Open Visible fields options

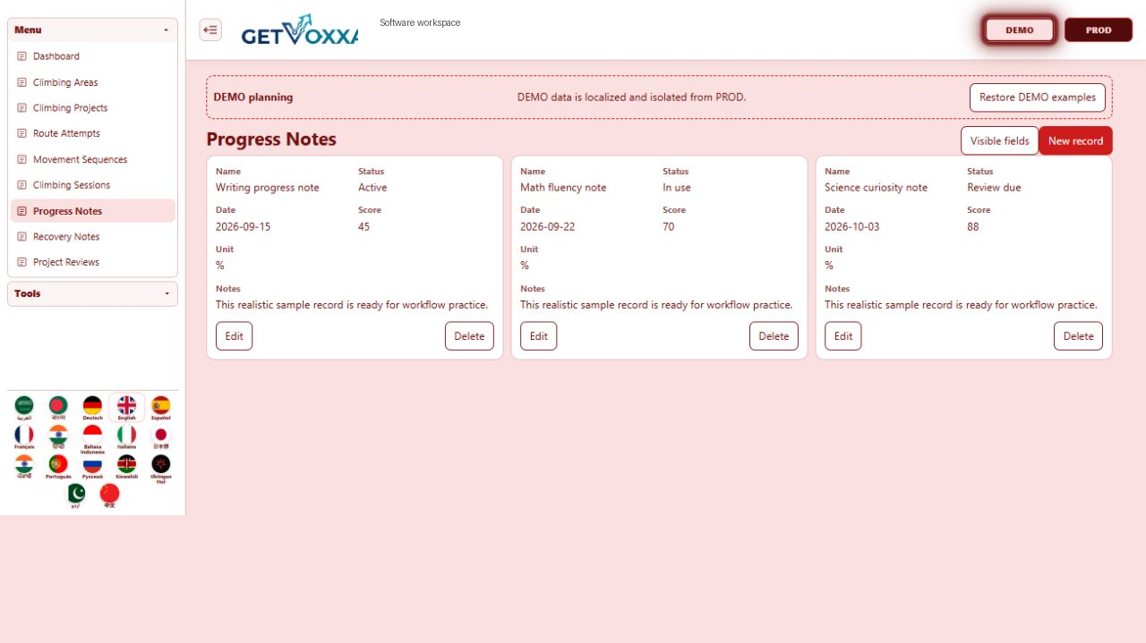pyautogui.click(x=999, y=140)
